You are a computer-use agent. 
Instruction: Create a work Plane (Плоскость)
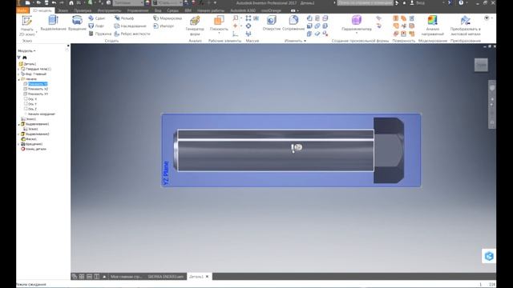tap(219, 23)
